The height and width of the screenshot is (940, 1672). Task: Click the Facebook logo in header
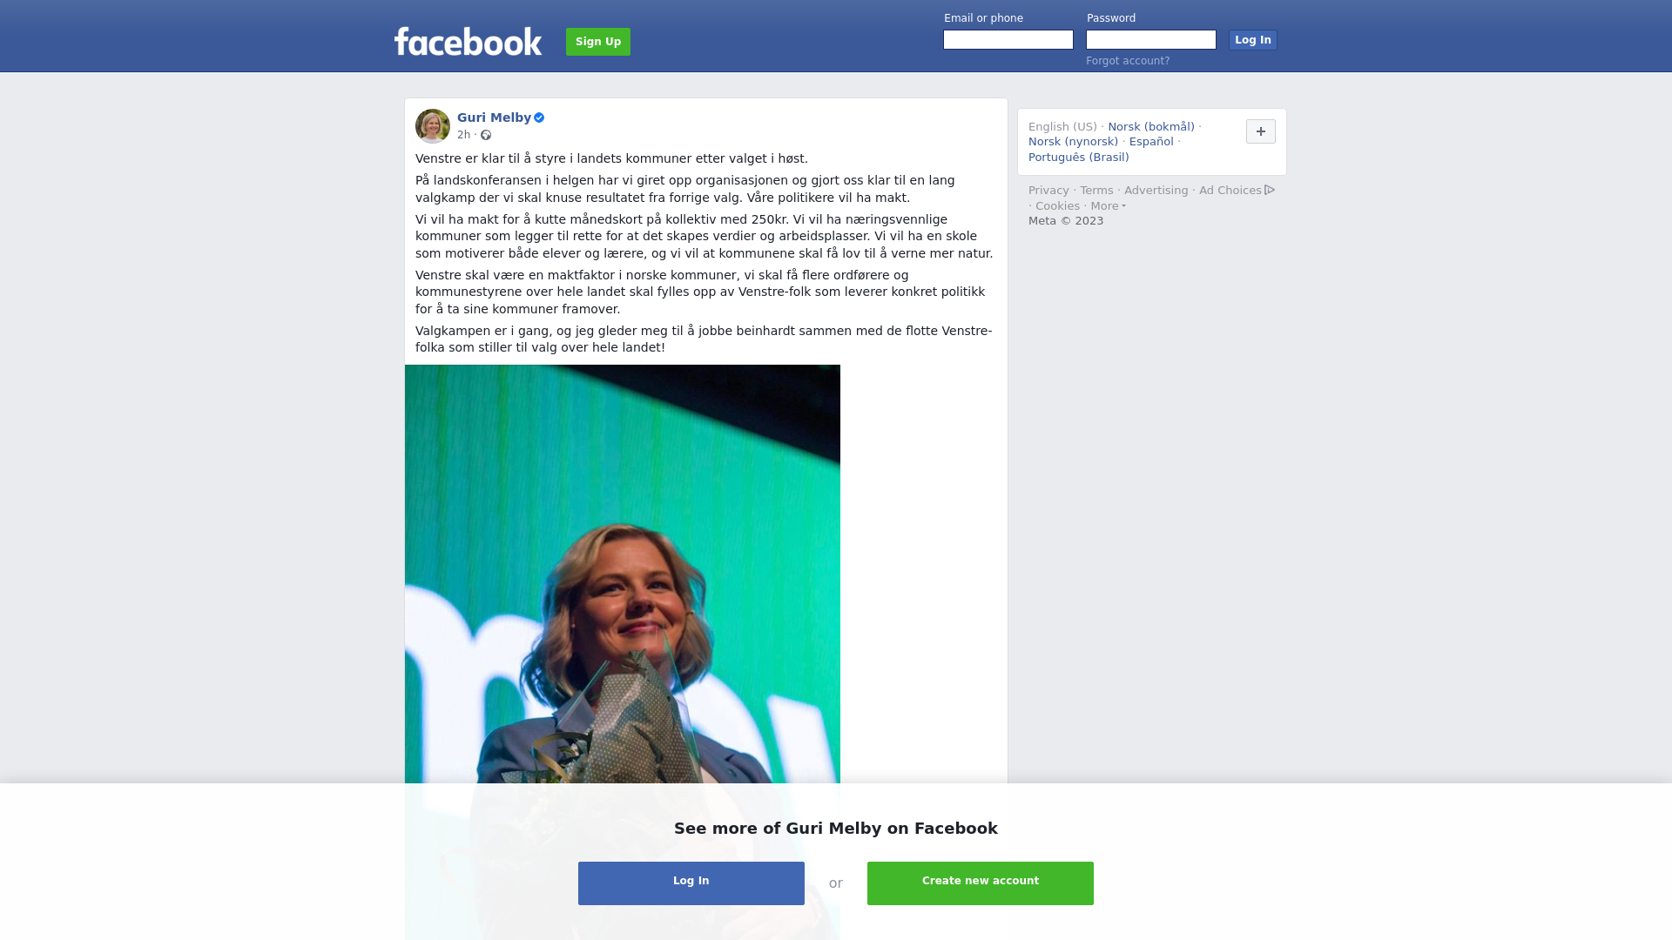coord(468,42)
